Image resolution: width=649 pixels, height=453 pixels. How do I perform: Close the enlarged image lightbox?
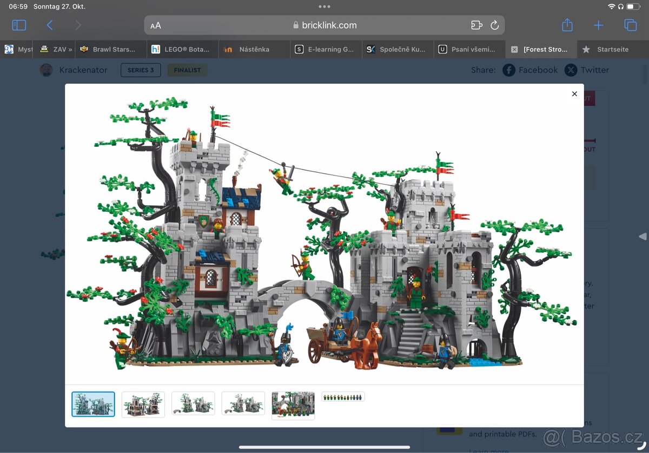pyautogui.click(x=574, y=94)
